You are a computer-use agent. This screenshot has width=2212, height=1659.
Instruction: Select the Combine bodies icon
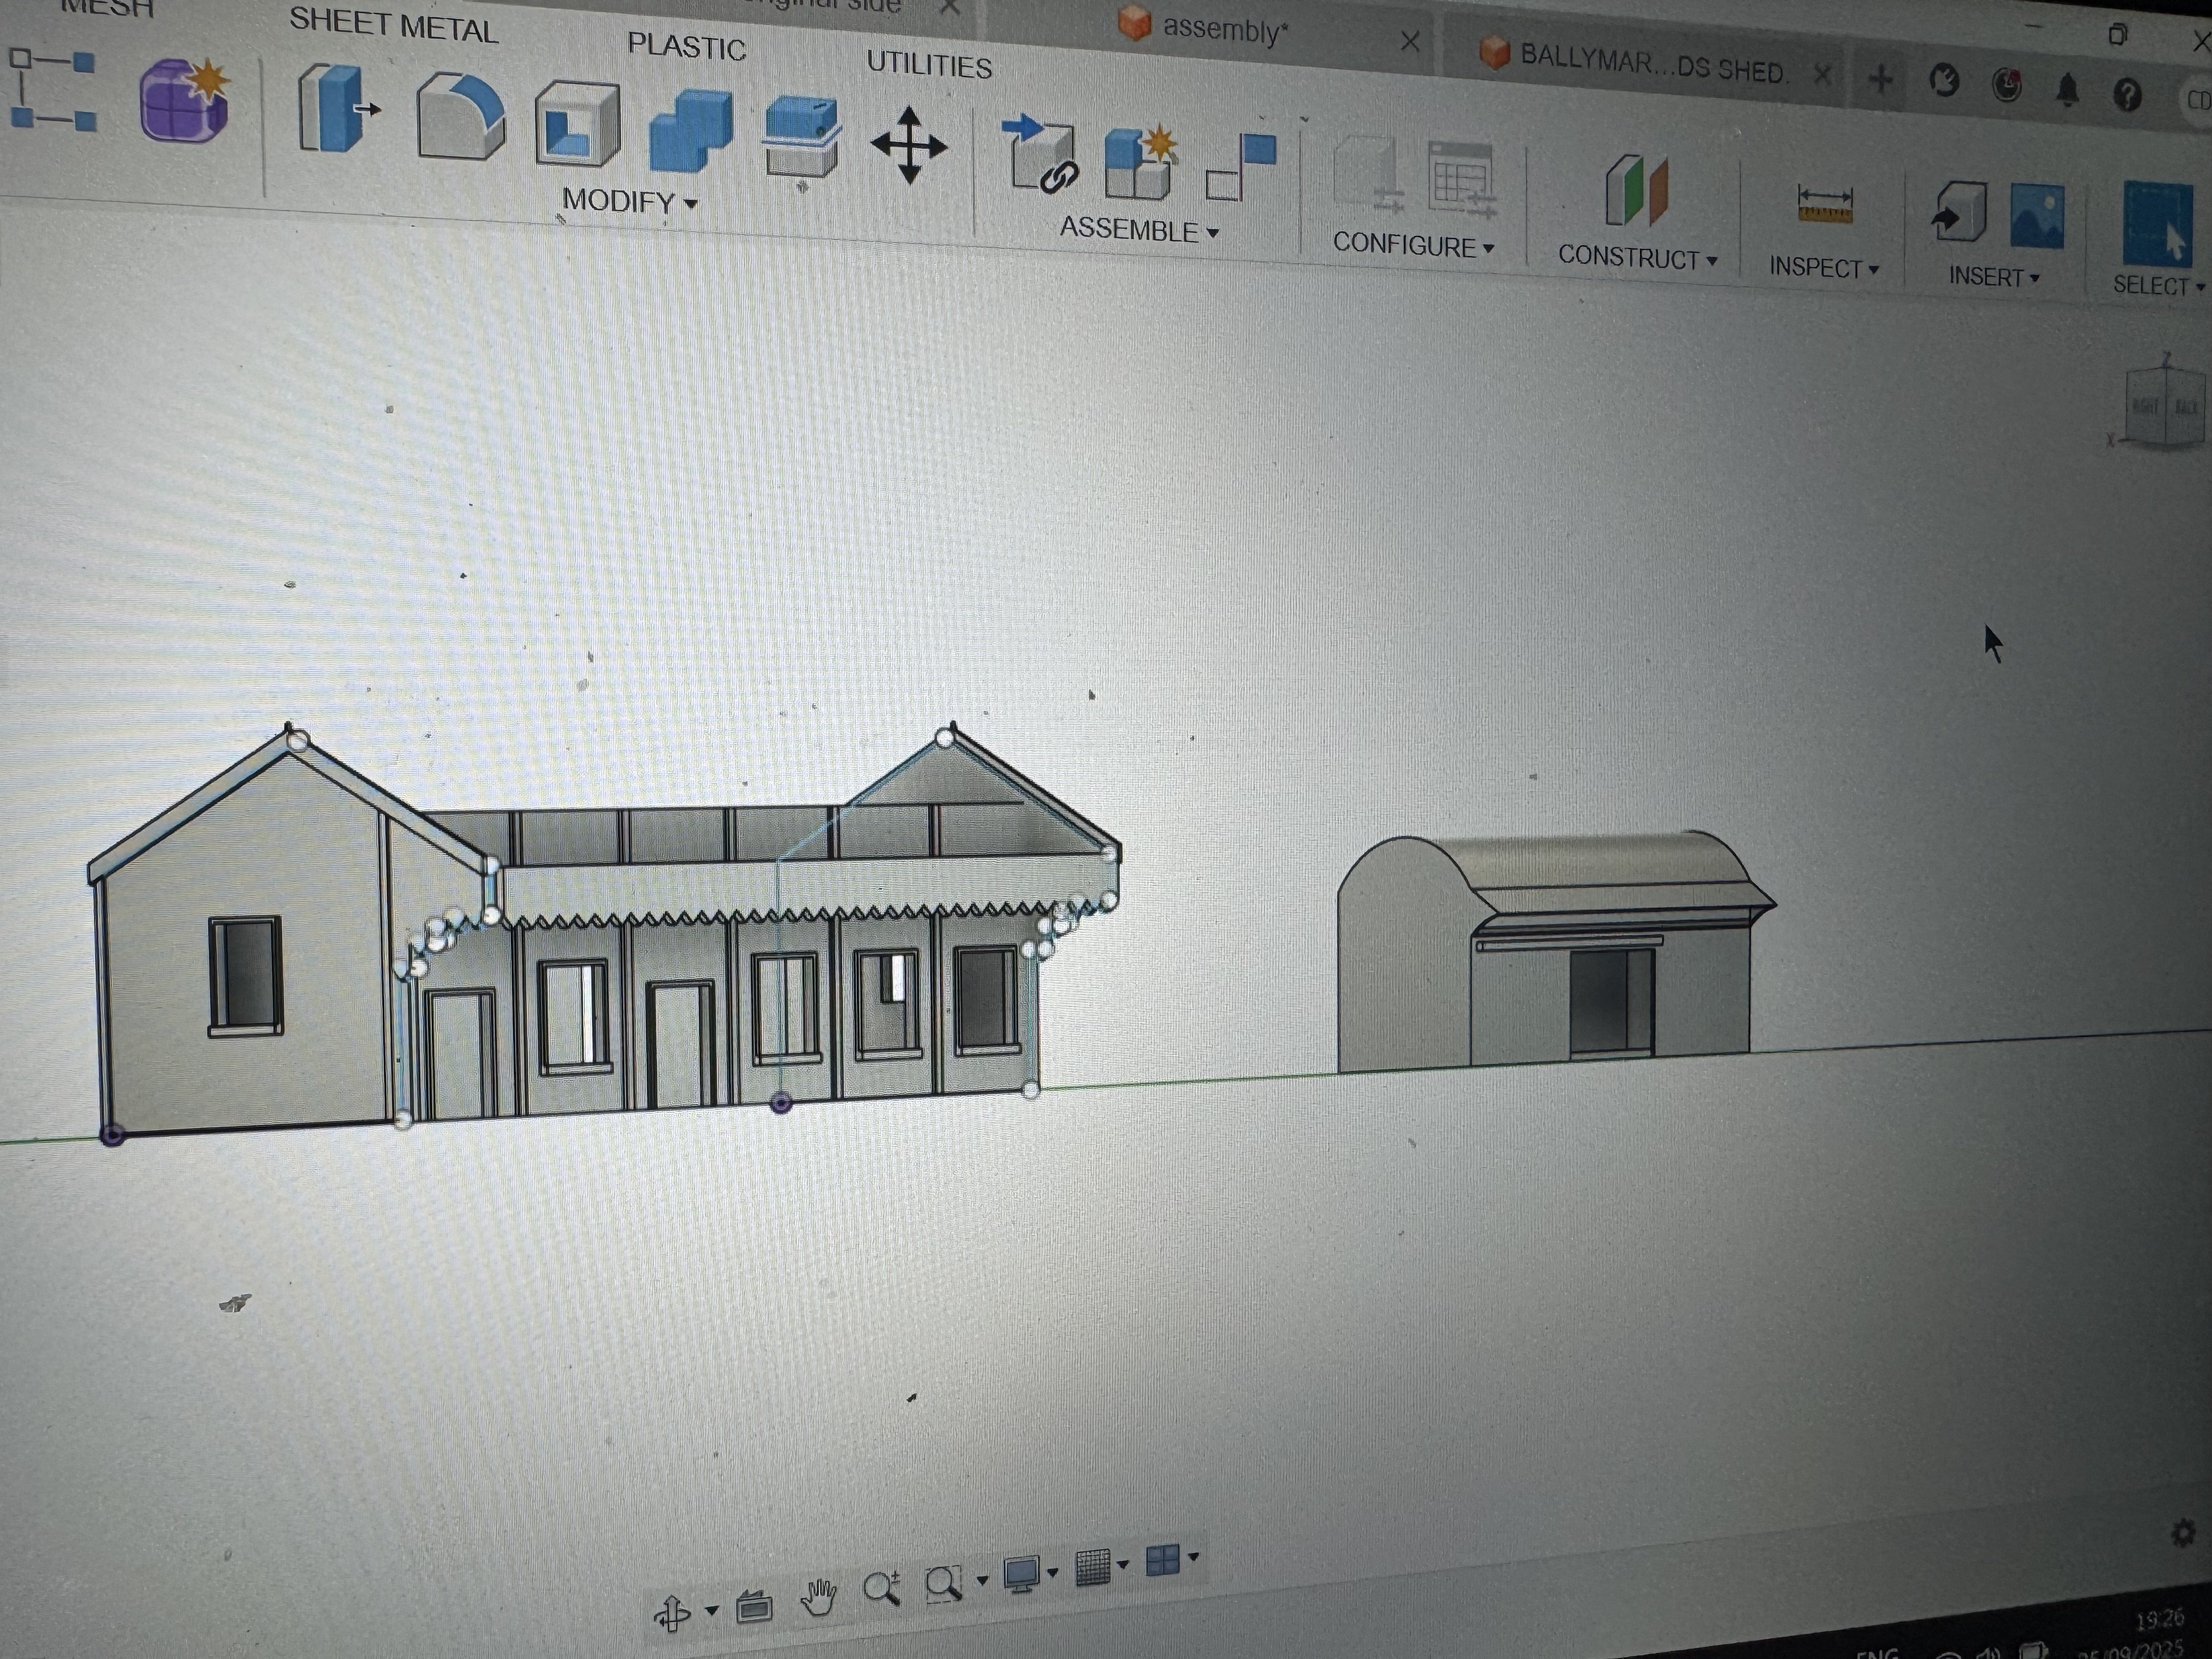coord(690,131)
